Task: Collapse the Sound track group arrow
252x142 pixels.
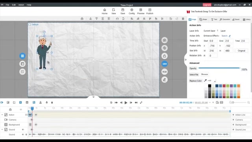Action: [2, 130]
